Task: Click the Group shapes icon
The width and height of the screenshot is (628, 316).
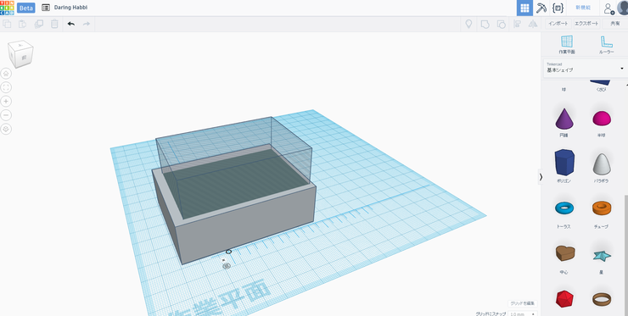Action: [485, 24]
